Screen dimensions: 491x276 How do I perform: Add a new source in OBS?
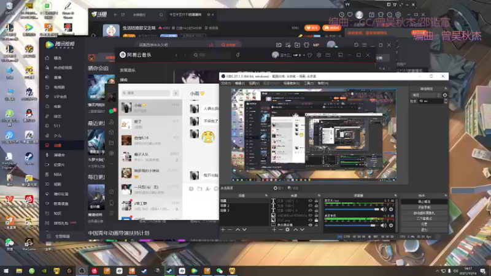coord(274,229)
